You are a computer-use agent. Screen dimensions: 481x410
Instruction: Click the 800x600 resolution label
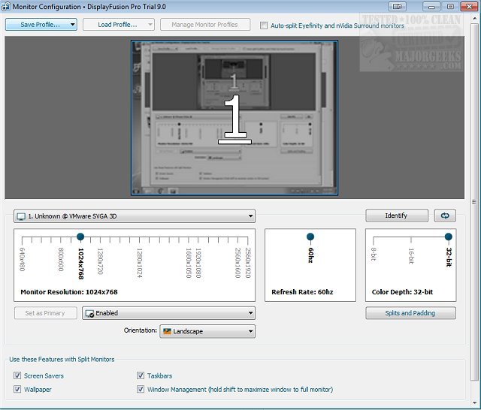coord(61,259)
